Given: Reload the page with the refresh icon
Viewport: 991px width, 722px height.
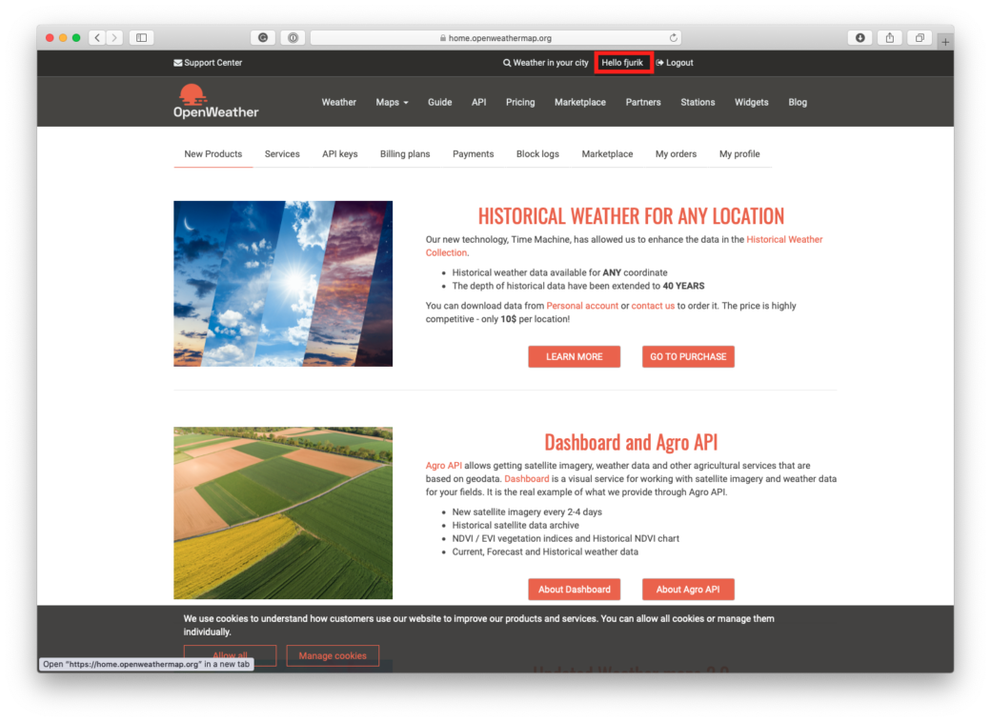Looking at the screenshot, I should pos(674,38).
